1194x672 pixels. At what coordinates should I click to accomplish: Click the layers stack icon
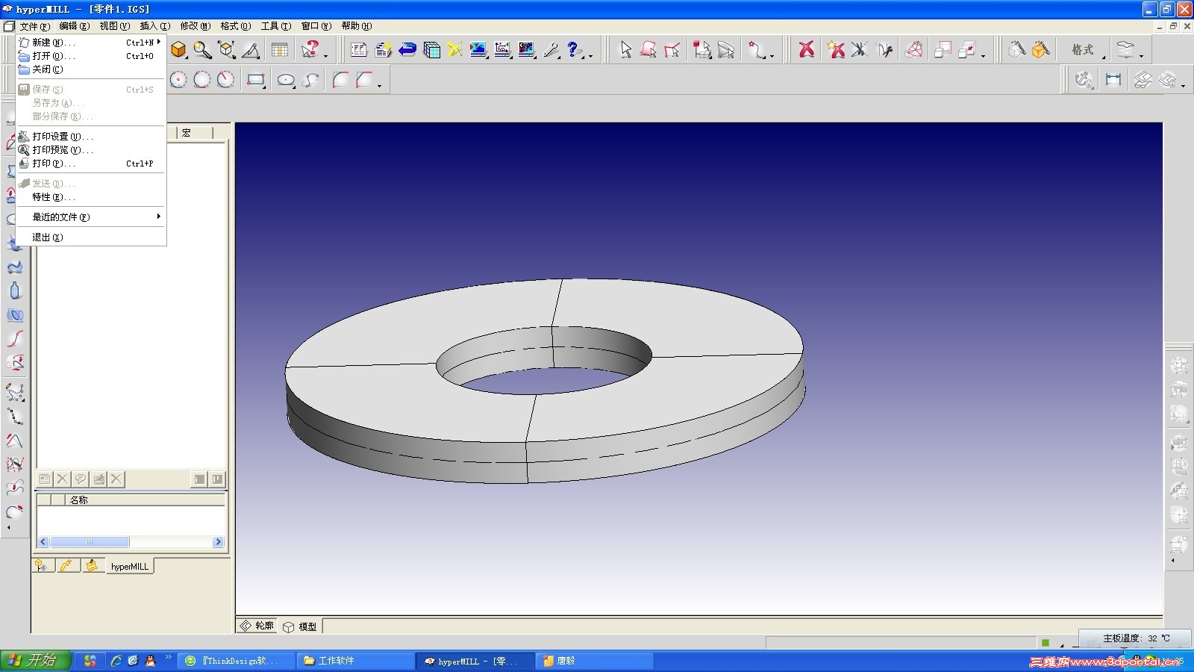click(1125, 50)
